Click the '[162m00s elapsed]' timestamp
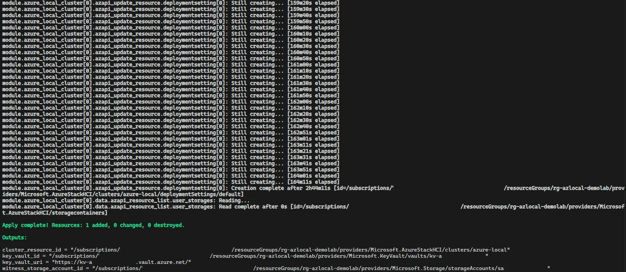 (x=313, y=101)
